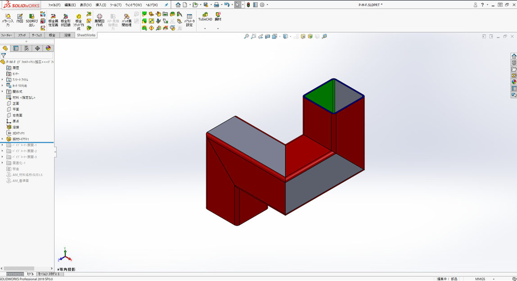517x281 pixels.
Task: Open the TubeCAD tool
Action: (x=205, y=17)
